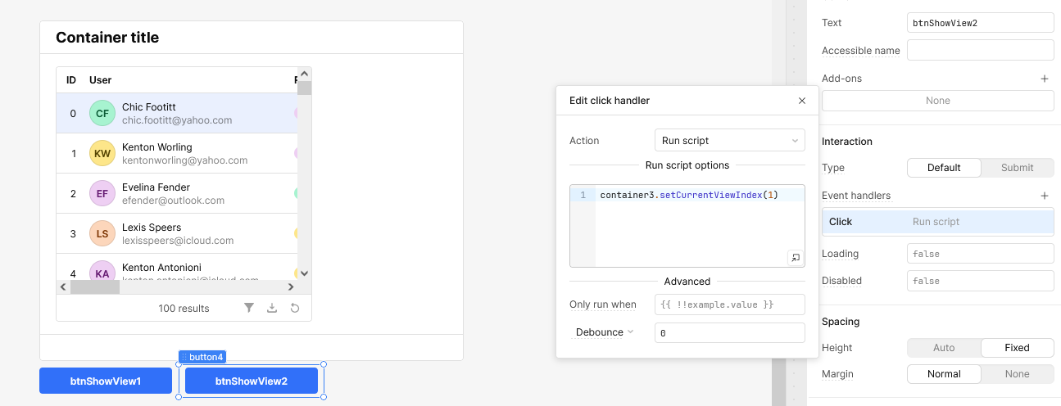Click the Only run when input field
1061x406 pixels.
pyautogui.click(x=729, y=304)
